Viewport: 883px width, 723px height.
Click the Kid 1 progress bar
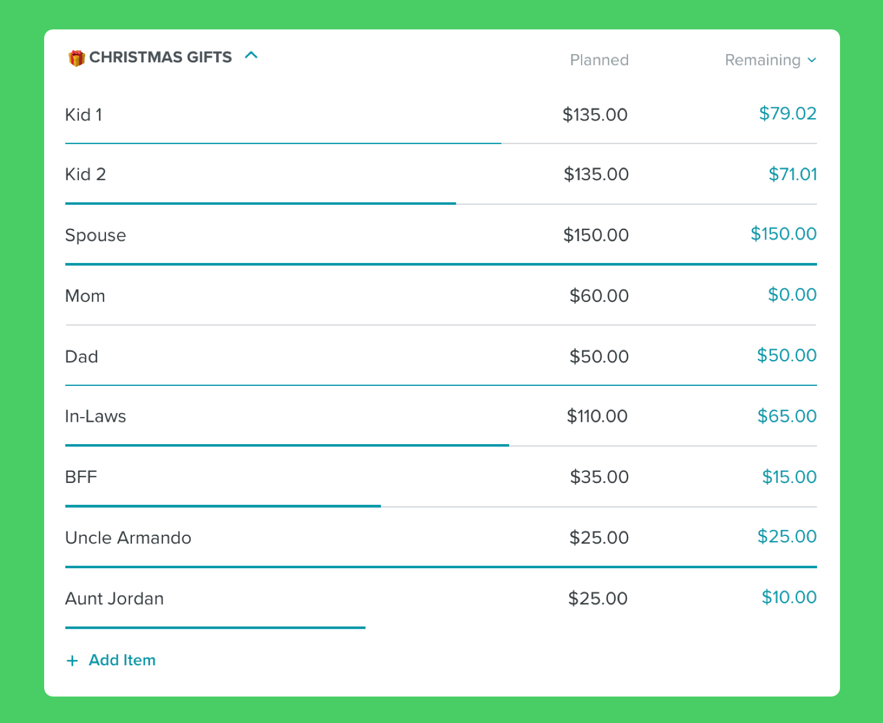point(441,143)
